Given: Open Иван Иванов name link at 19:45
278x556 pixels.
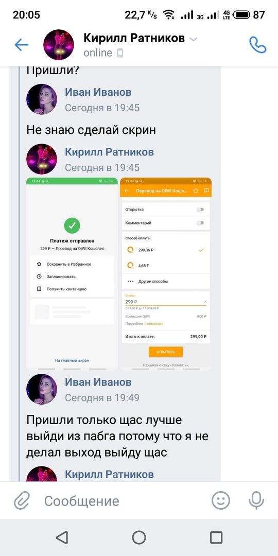Looking at the screenshot, I should click(x=98, y=93).
